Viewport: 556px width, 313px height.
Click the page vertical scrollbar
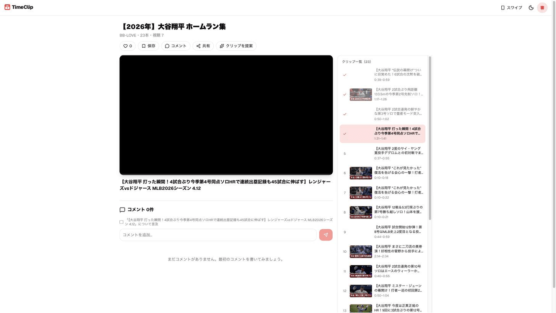click(x=554, y=144)
